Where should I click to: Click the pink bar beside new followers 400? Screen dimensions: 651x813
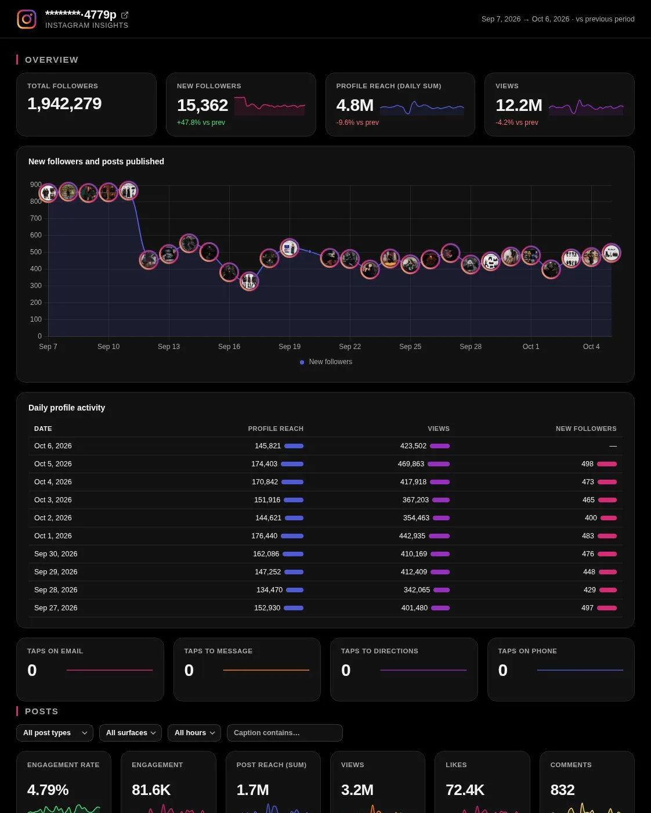pyautogui.click(x=609, y=518)
